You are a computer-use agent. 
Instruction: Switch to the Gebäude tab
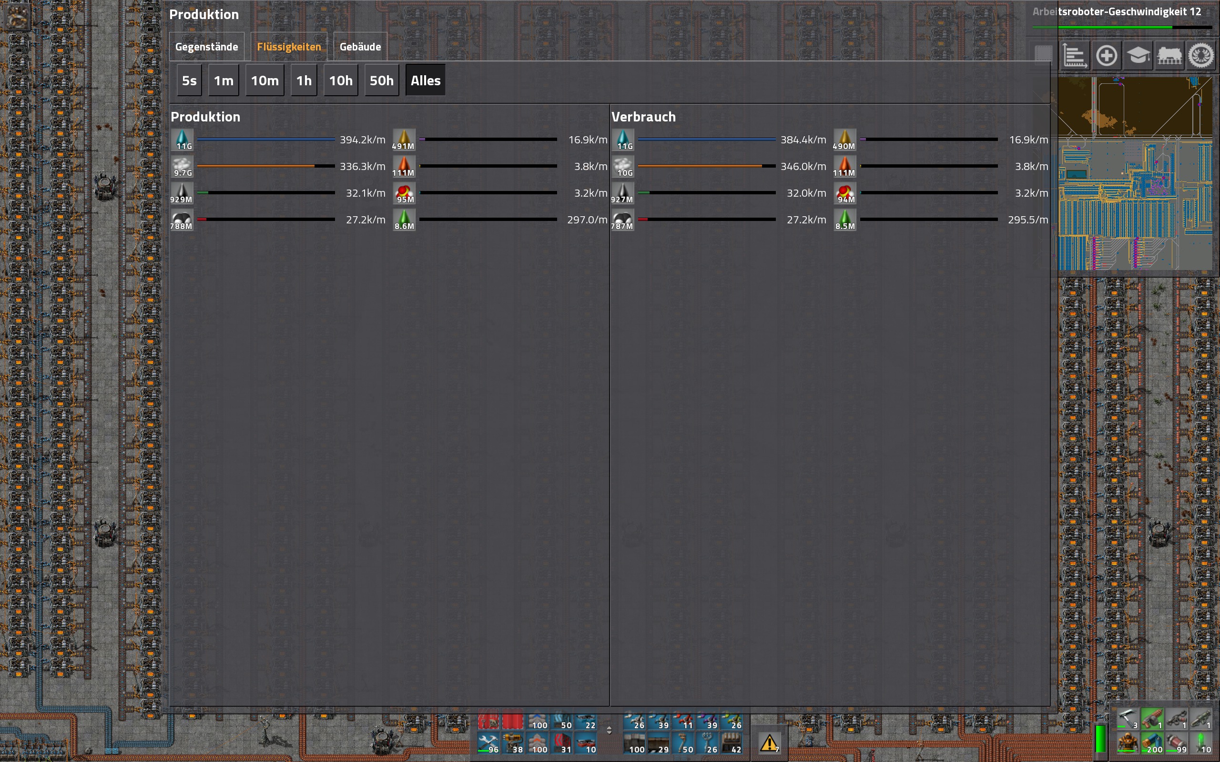[x=360, y=47]
